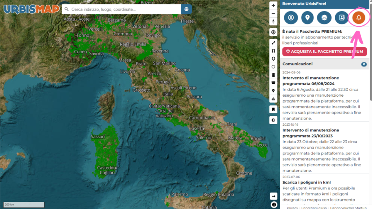Switch to the location pin panel
372x209 pixels.
point(307,18)
